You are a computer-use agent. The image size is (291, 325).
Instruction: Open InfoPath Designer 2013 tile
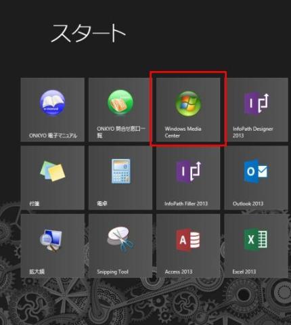(256, 110)
